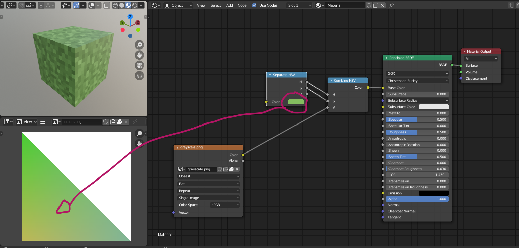Open the Object shader type dropdown
The width and height of the screenshot is (519, 248).
[x=178, y=5]
